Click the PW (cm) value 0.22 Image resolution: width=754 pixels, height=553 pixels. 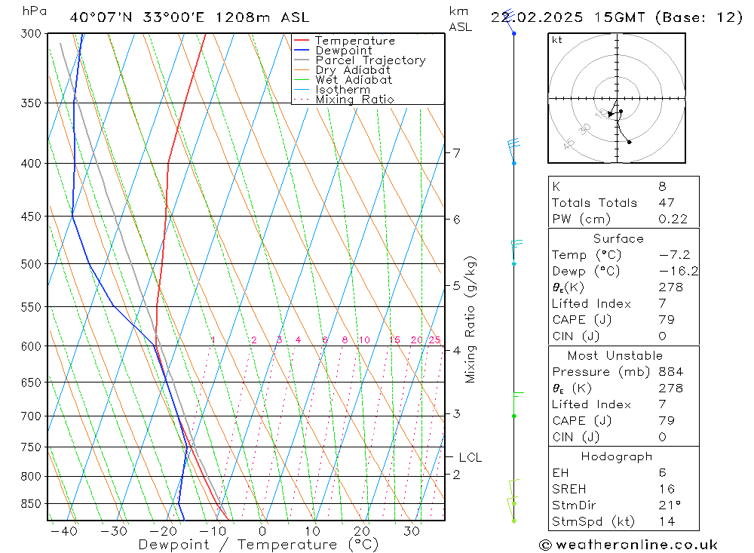(x=673, y=219)
